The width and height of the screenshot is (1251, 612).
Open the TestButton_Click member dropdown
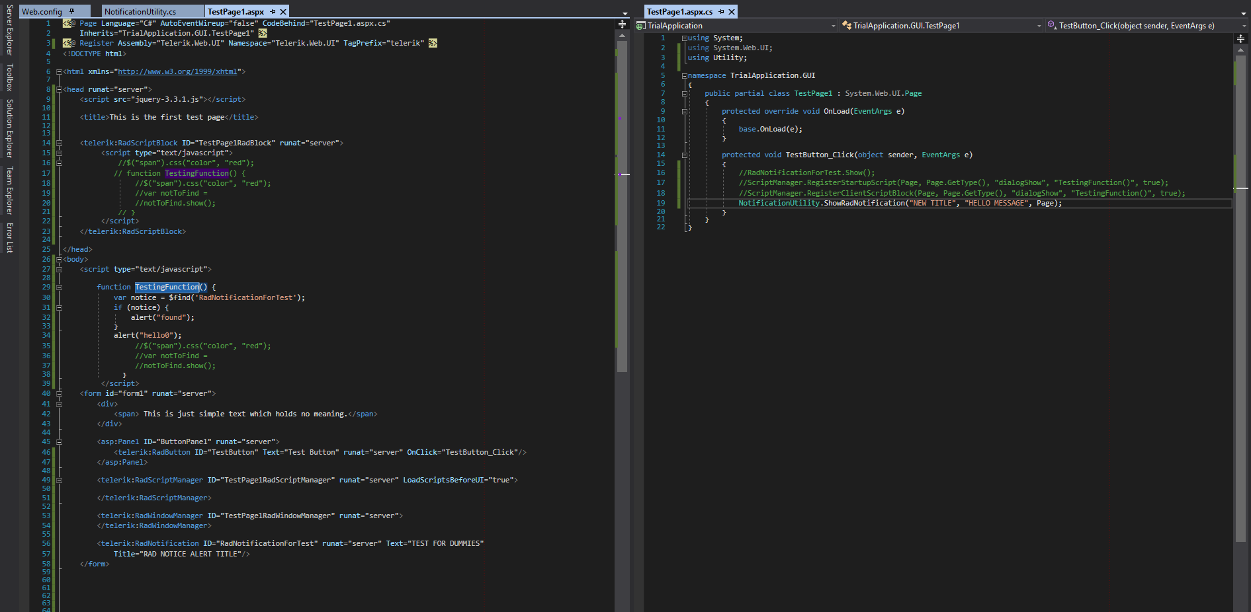[1244, 26]
